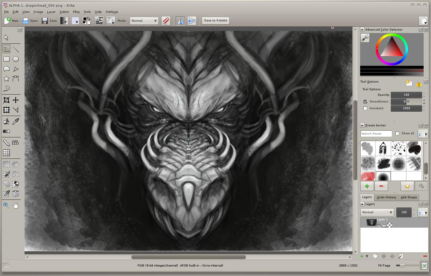Image resolution: width=431 pixels, height=276 pixels.
Task: Open the layer blending mode dropdown
Action: coord(377,212)
